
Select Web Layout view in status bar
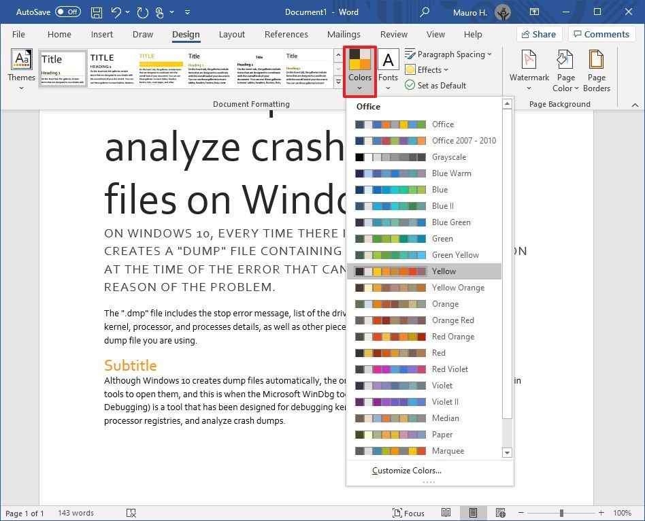[x=501, y=513]
